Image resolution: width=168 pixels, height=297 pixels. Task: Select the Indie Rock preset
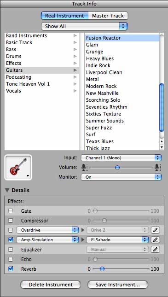click(x=122, y=65)
